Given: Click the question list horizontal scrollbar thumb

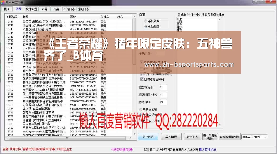Looking at the screenshot, I should click(x=67, y=138).
